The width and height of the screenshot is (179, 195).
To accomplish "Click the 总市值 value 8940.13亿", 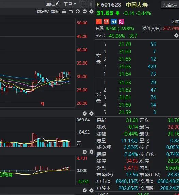I will pyautogui.click(x=127, y=181).
